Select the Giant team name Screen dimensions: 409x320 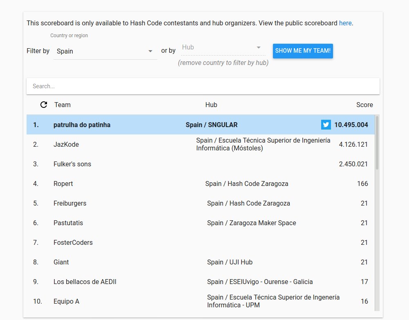[61, 262]
